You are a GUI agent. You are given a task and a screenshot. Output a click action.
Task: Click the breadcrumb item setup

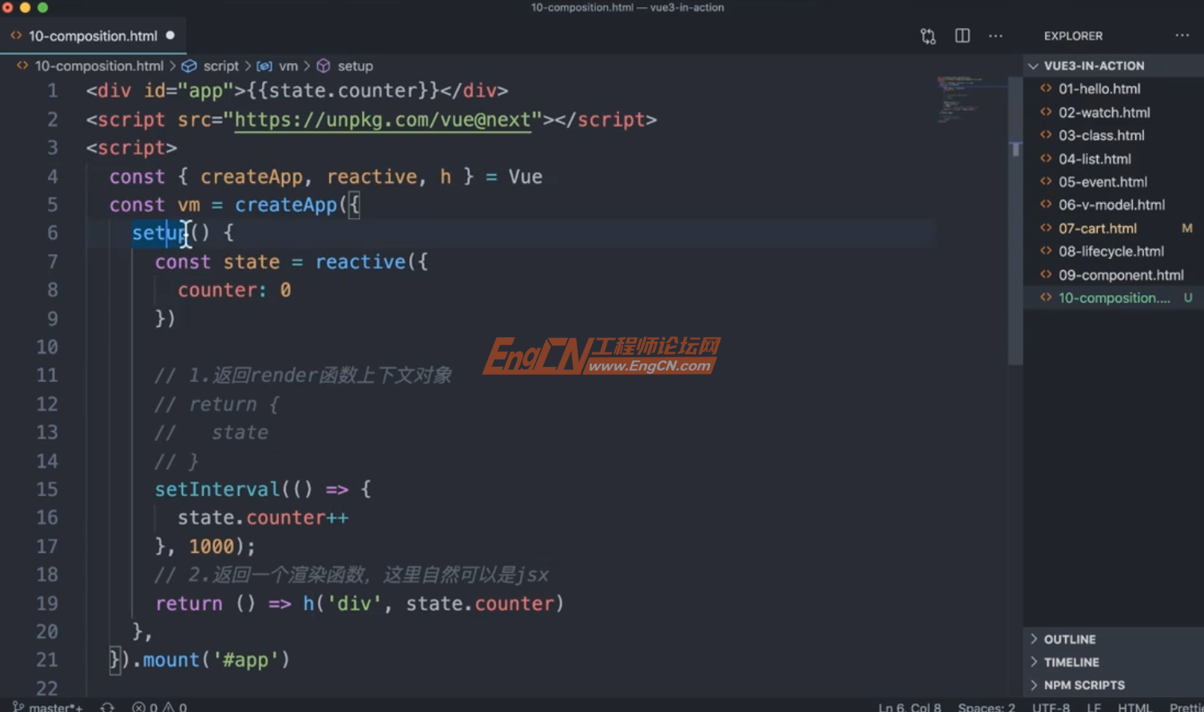pyautogui.click(x=355, y=66)
